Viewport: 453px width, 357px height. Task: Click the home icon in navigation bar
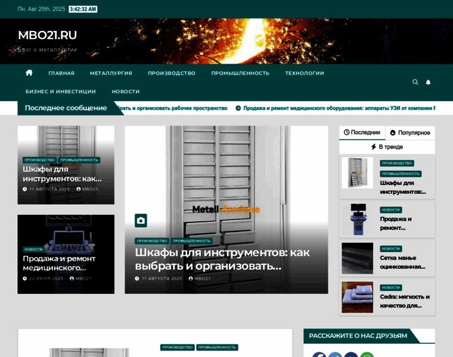point(29,73)
